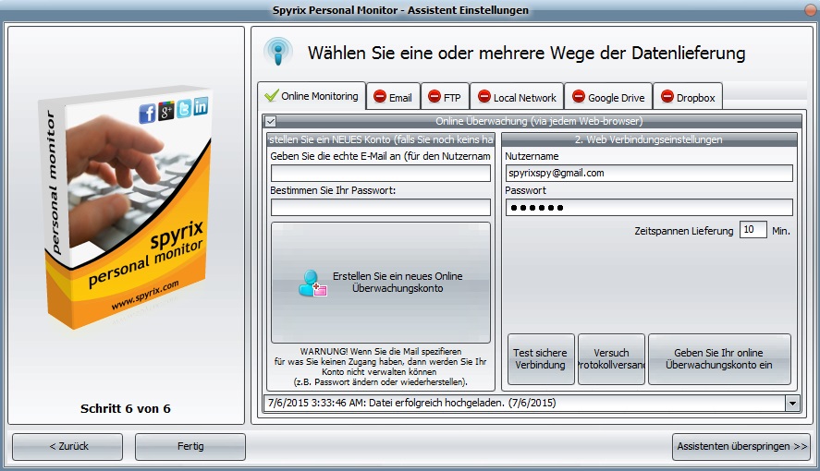Click the green checkmark on Online Monitoring tab
Screen dimensions: 820x471
(271, 95)
